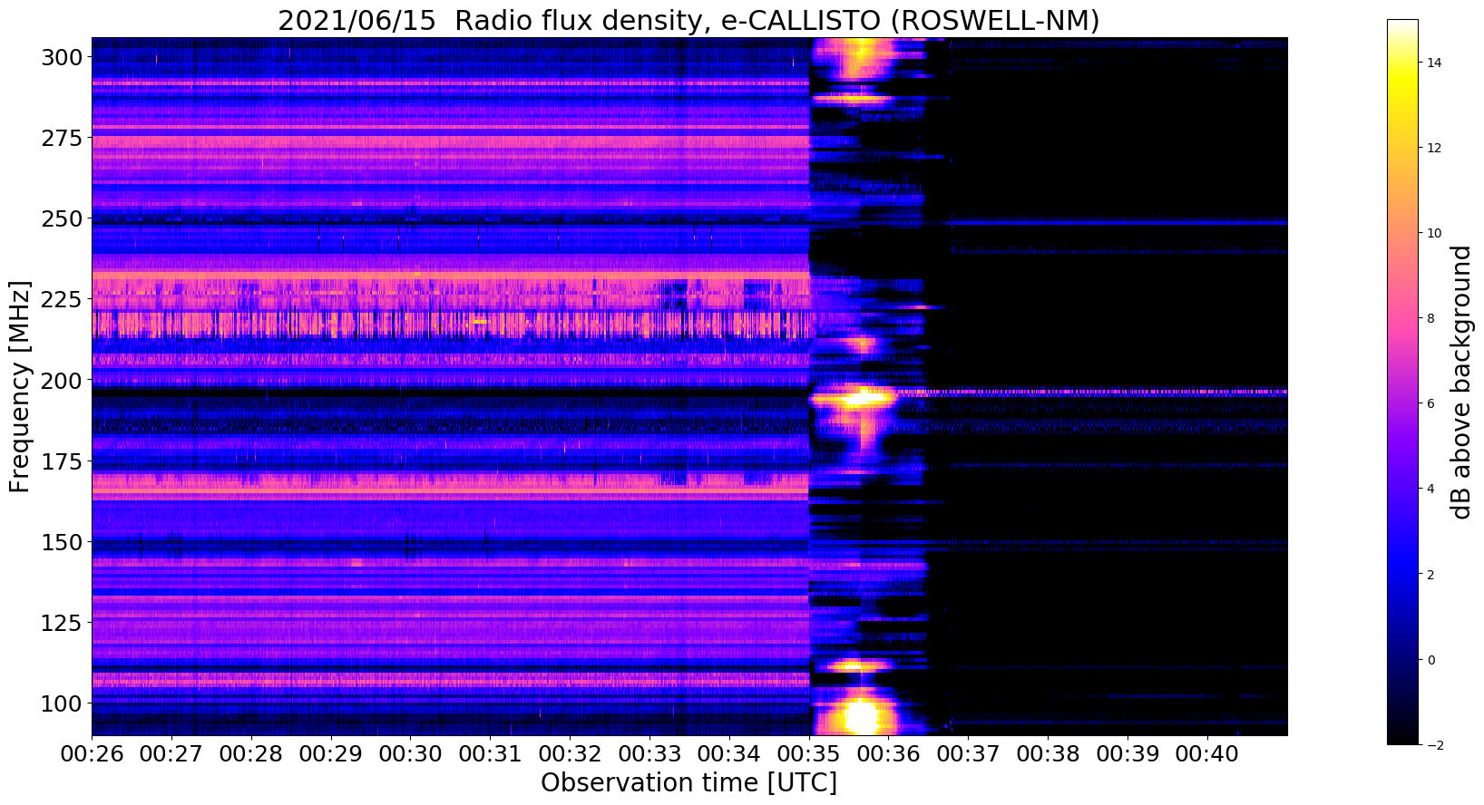Click the 125 MHz frequency tick label
1484x805 pixels.
point(62,622)
